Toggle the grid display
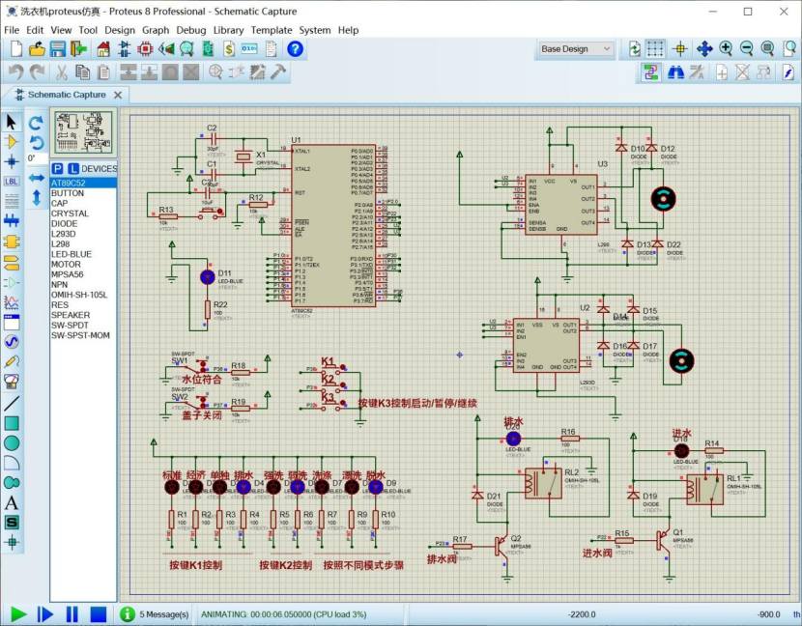The width and height of the screenshot is (802, 626). 655,48
